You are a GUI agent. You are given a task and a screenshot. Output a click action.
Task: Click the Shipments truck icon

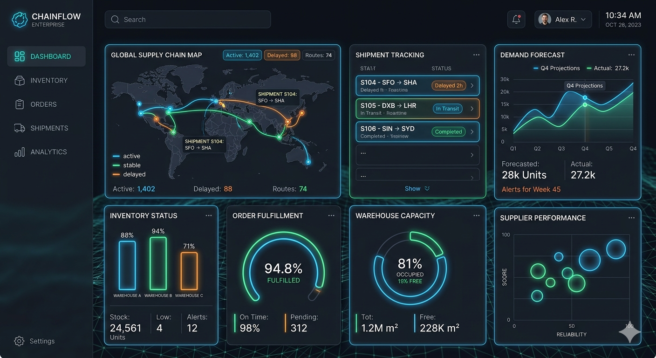19,128
